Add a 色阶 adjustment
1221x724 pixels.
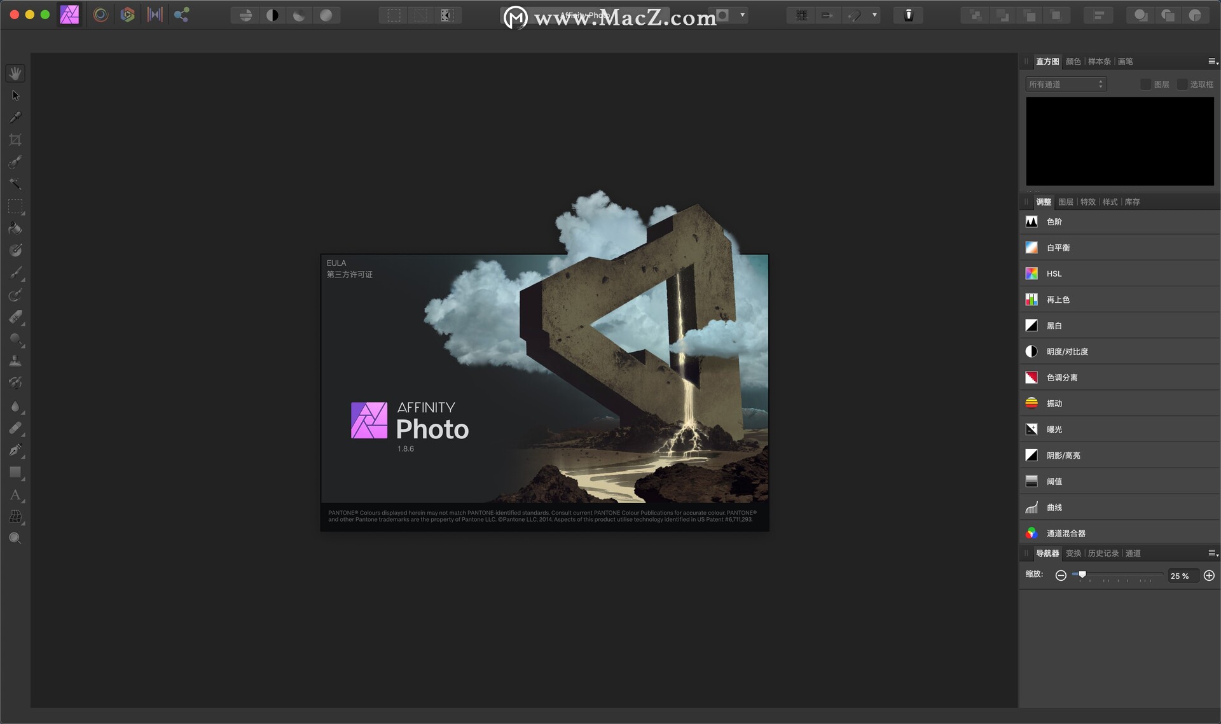pyautogui.click(x=1119, y=221)
